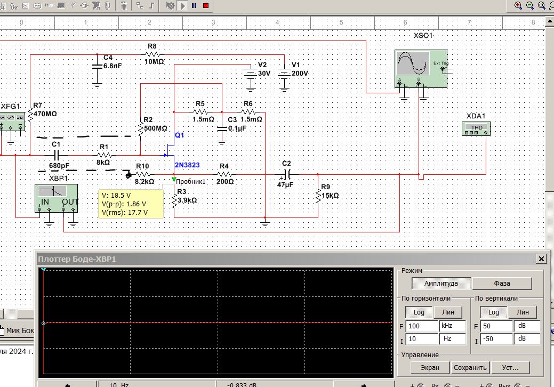Stop the simulation with the red square
554x387 pixels.
206,5
